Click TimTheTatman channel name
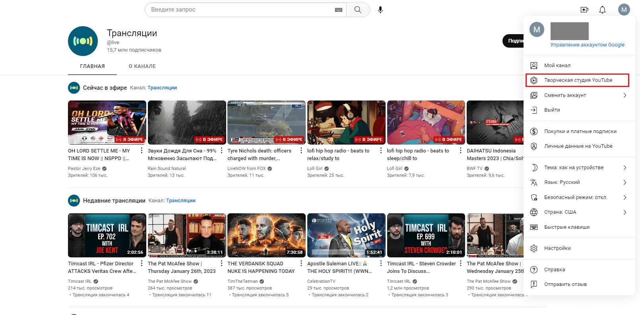This screenshot has width=640, height=315. pyautogui.click(x=242, y=281)
